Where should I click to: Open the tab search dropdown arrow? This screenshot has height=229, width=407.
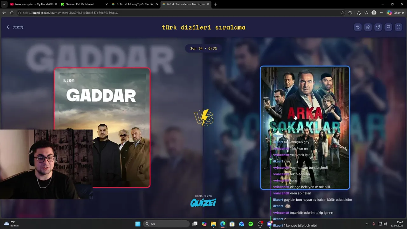pos(4,4)
